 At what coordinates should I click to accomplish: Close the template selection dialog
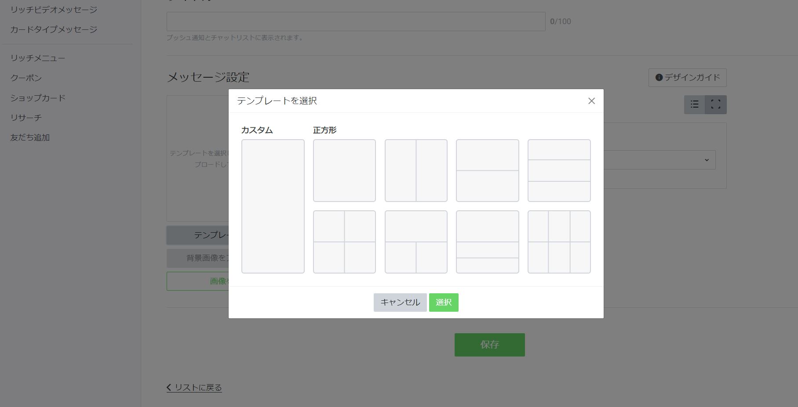click(x=591, y=101)
